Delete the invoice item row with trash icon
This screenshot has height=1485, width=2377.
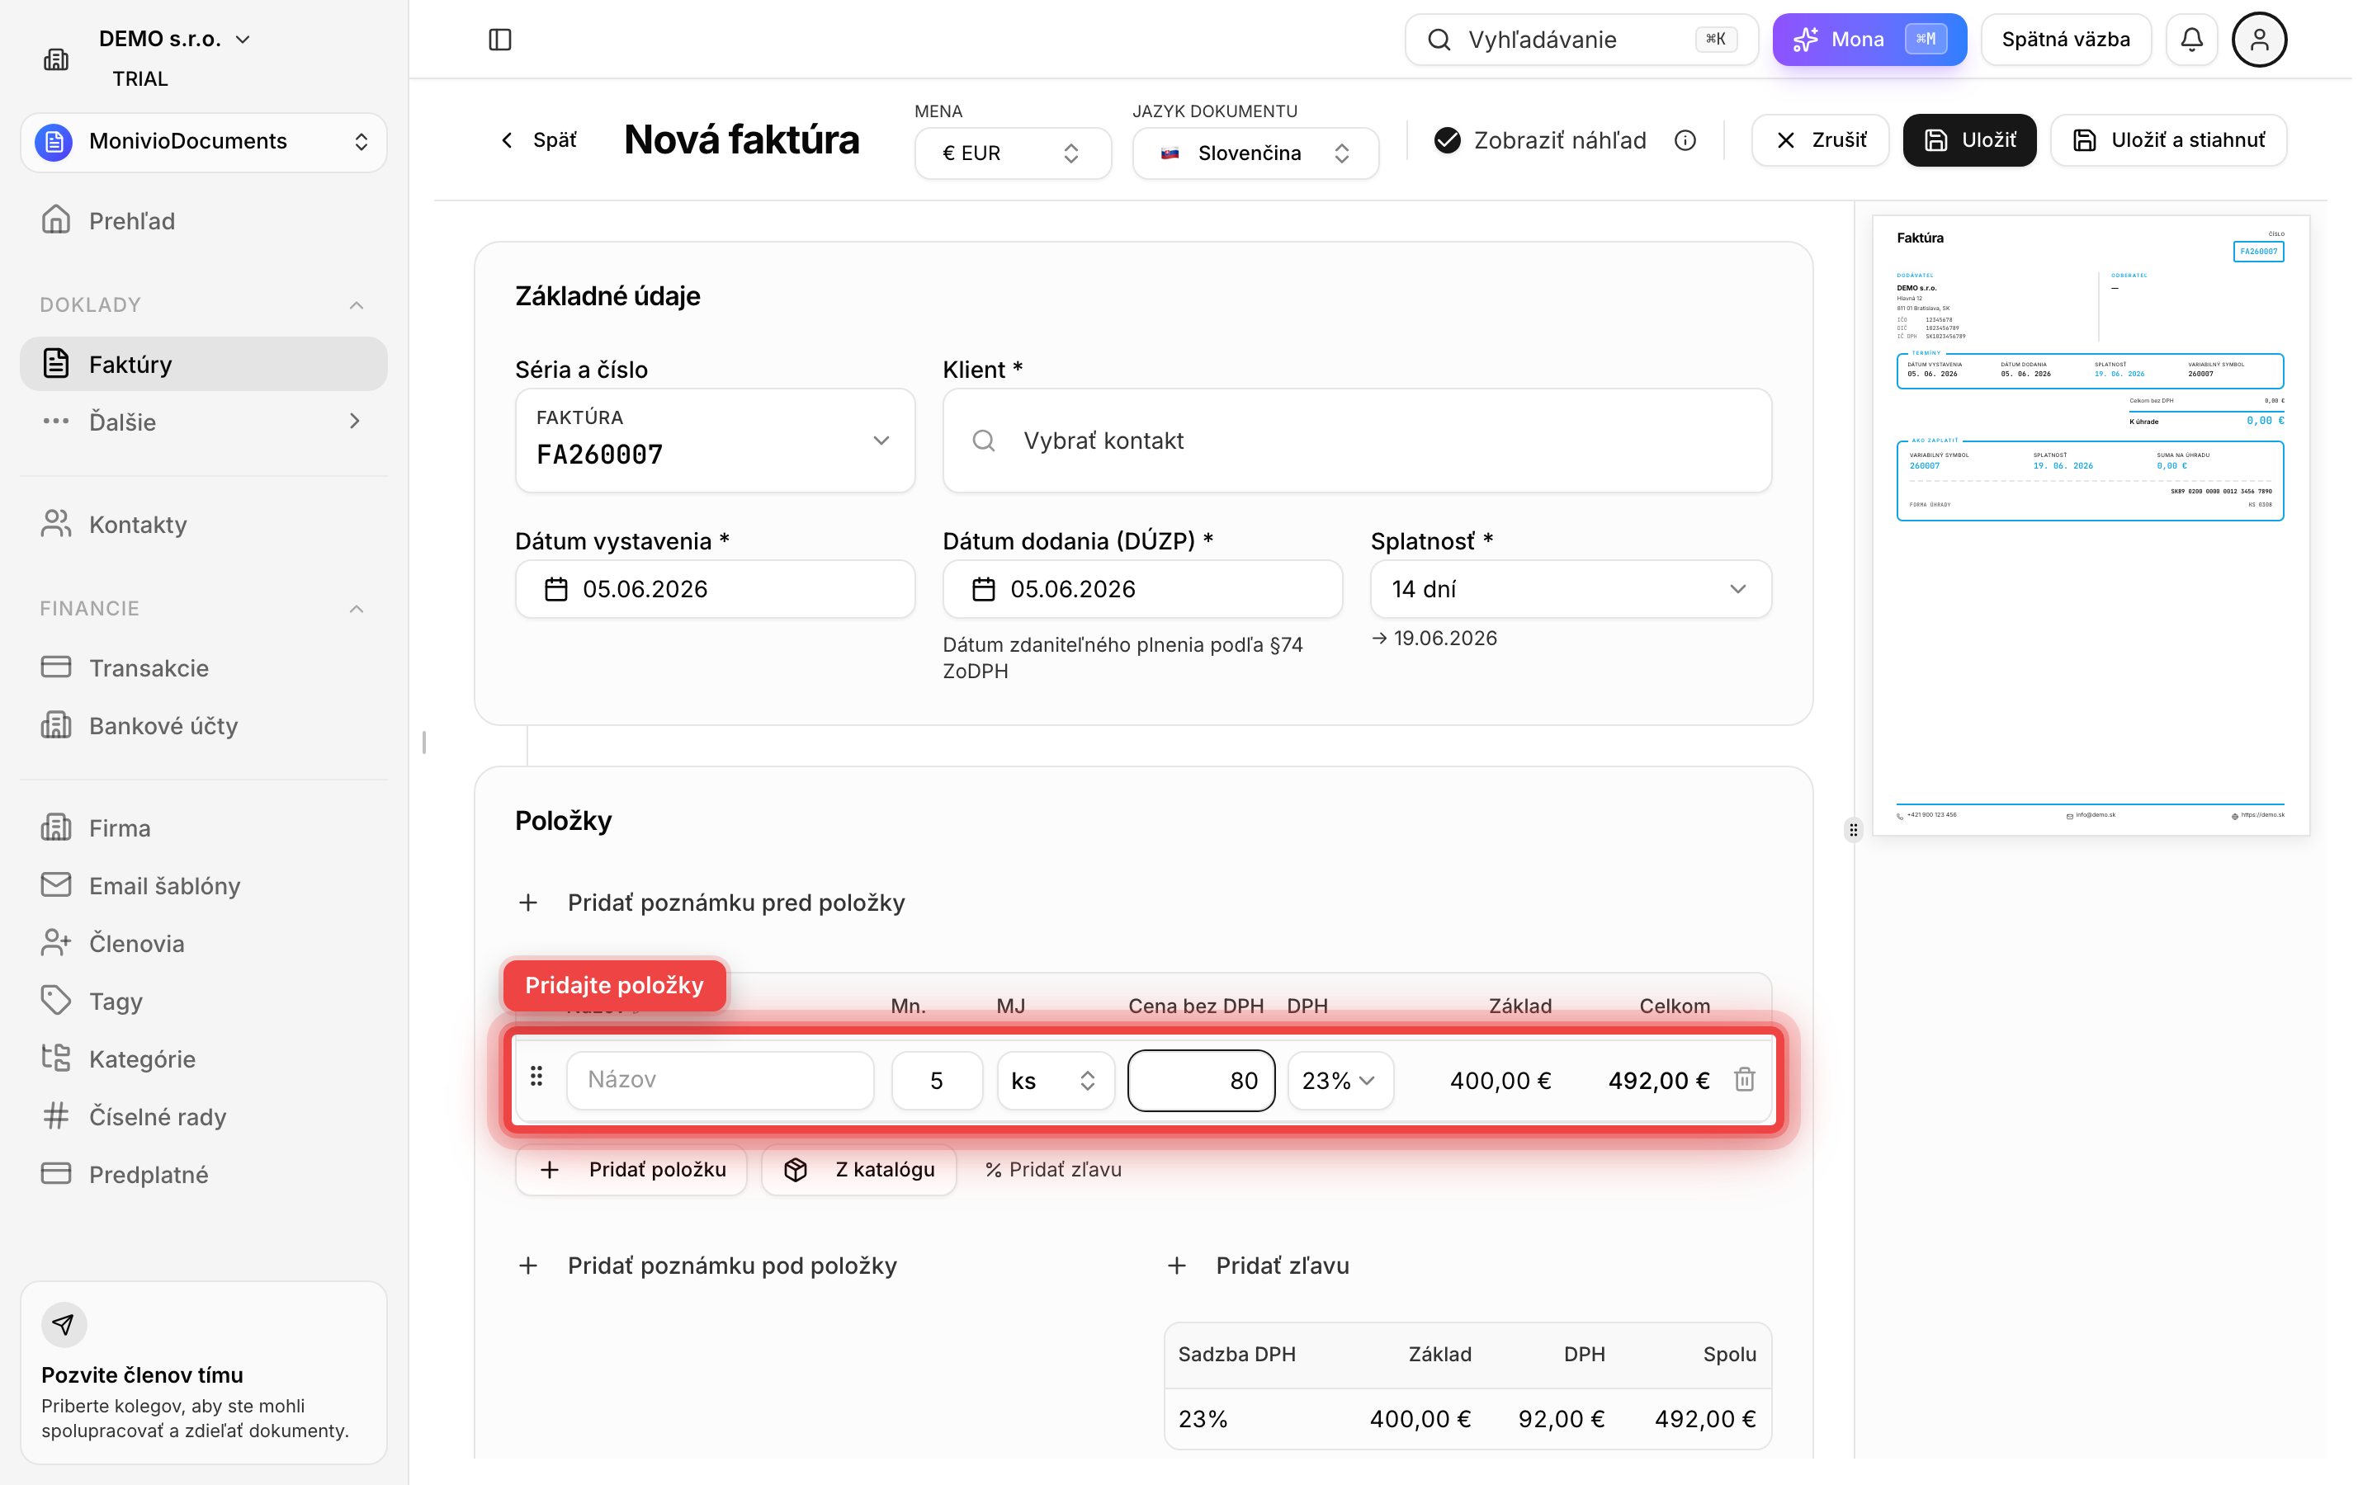pos(1745,1079)
